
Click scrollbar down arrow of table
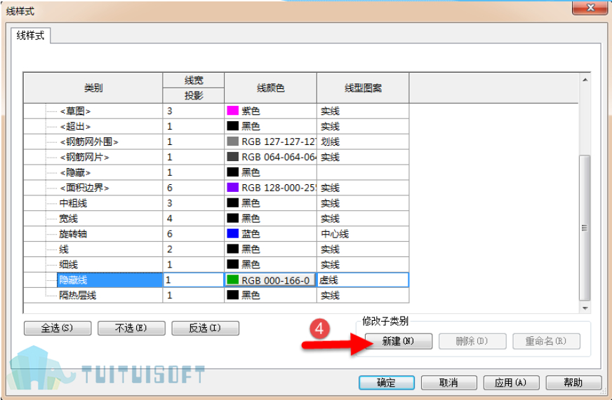pos(585,308)
